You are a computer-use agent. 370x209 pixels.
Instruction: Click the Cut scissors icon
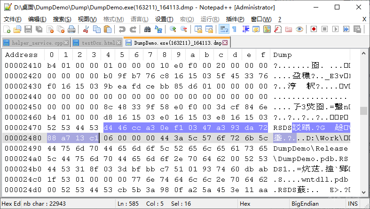click(x=86, y=29)
